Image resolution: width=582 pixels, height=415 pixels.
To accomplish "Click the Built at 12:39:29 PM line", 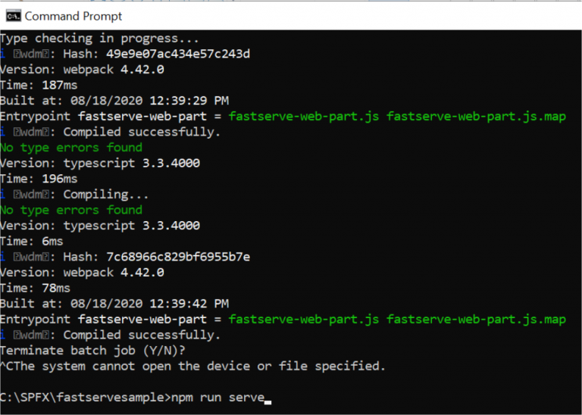I will 114,101.
